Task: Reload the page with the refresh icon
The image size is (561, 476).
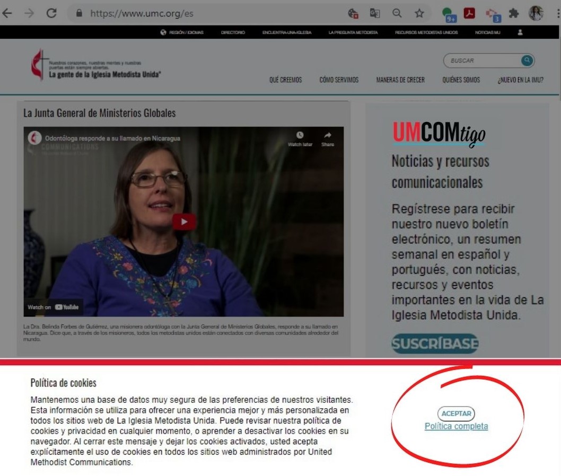Action: (51, 13)
